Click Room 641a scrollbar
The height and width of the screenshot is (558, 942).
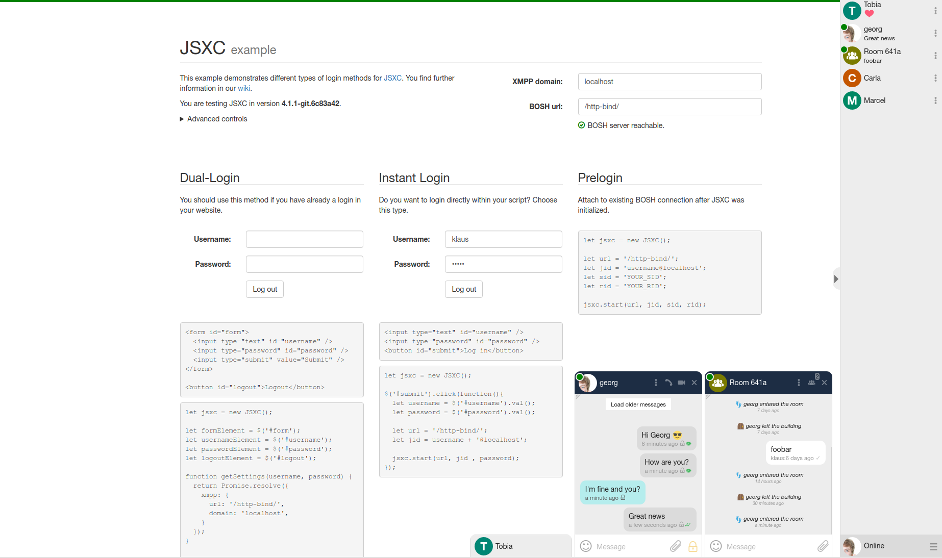(x=831, y=490)
